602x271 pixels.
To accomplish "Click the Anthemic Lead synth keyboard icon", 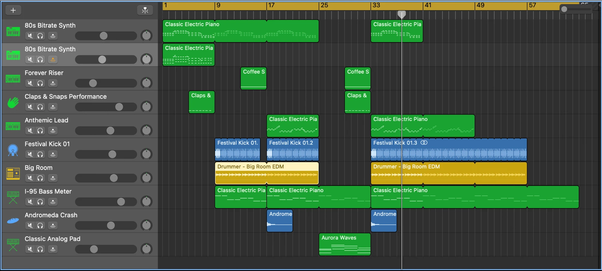I will coord(13,126).
